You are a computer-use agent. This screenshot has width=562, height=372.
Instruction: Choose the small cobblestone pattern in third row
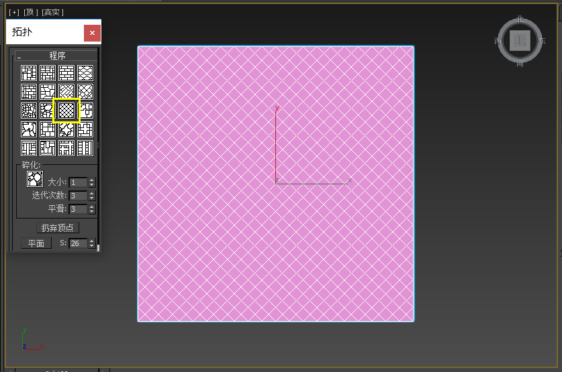(29, 111)
